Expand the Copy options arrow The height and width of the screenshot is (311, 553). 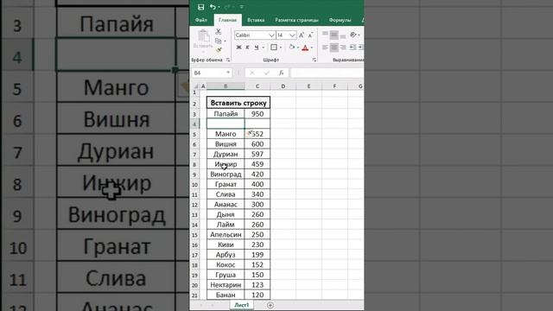tap(225, 41)
